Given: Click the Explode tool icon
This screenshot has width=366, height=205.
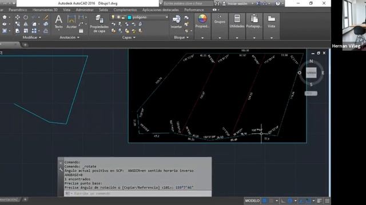Looking at the screenshot, I should pyautogui.click(x=46, y=24).
